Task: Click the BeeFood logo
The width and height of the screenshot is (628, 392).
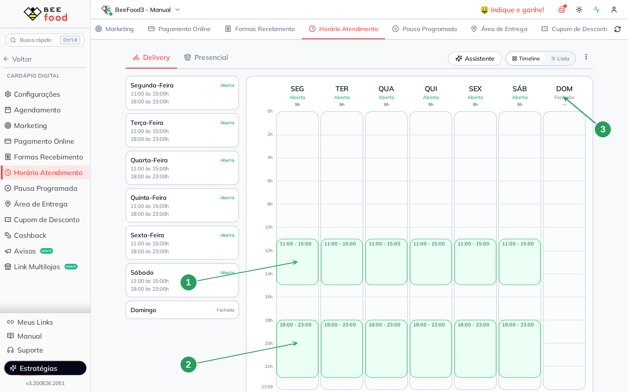Action: tap(45, 14)
